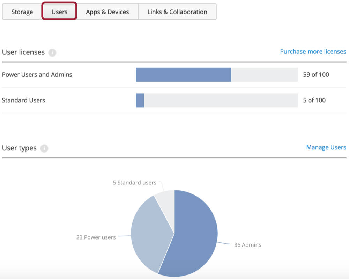This screenshot has width=349, height=279.
Task: Click the Power Users and Admins usage bar
Action: click(217, 75)
